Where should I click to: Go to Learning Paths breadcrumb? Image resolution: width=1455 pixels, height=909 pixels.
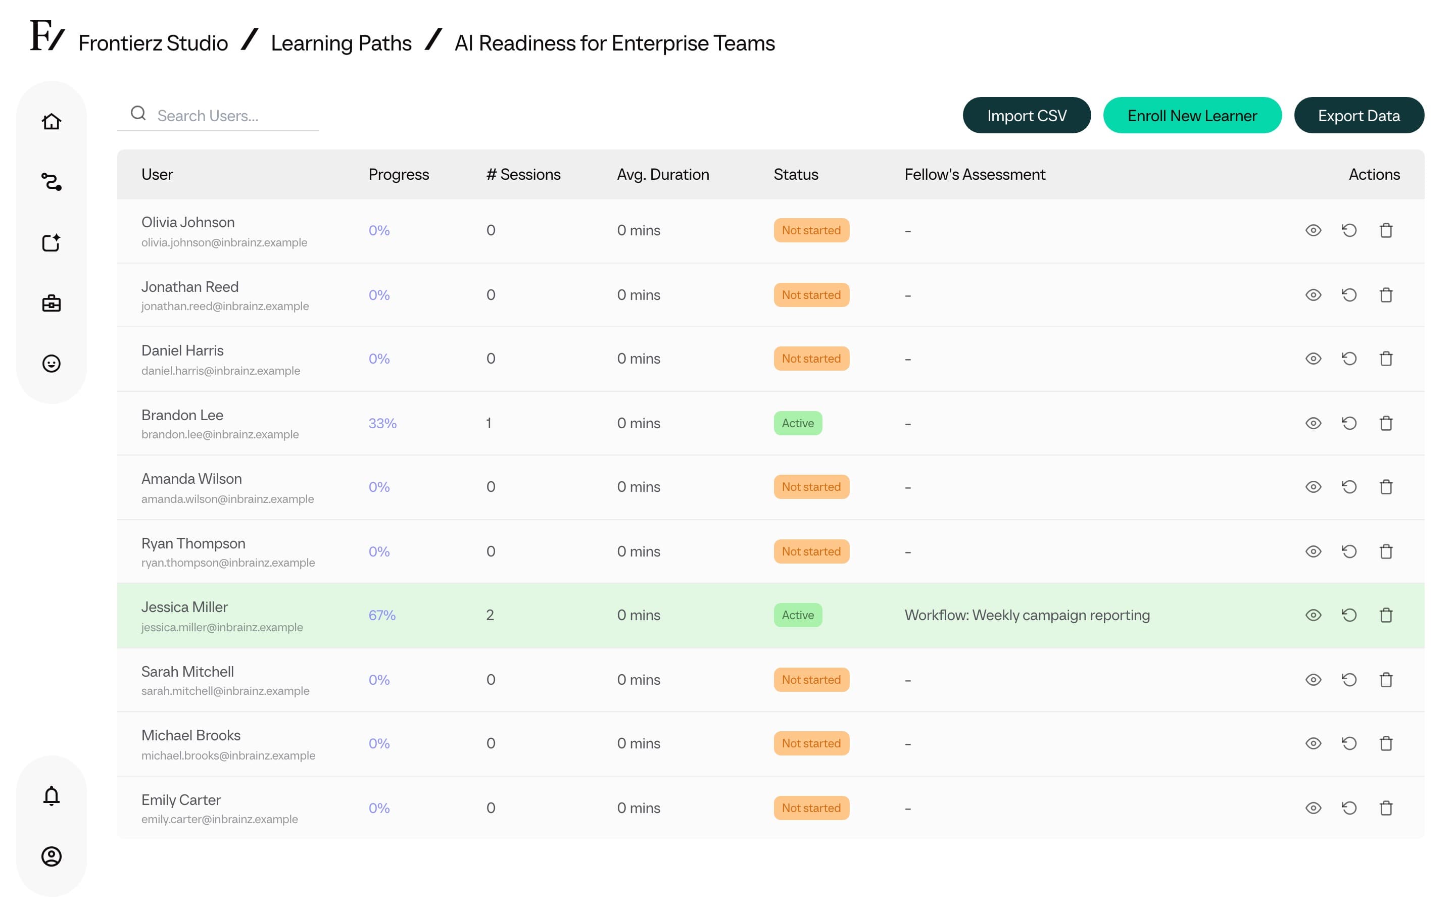[341, 43]
